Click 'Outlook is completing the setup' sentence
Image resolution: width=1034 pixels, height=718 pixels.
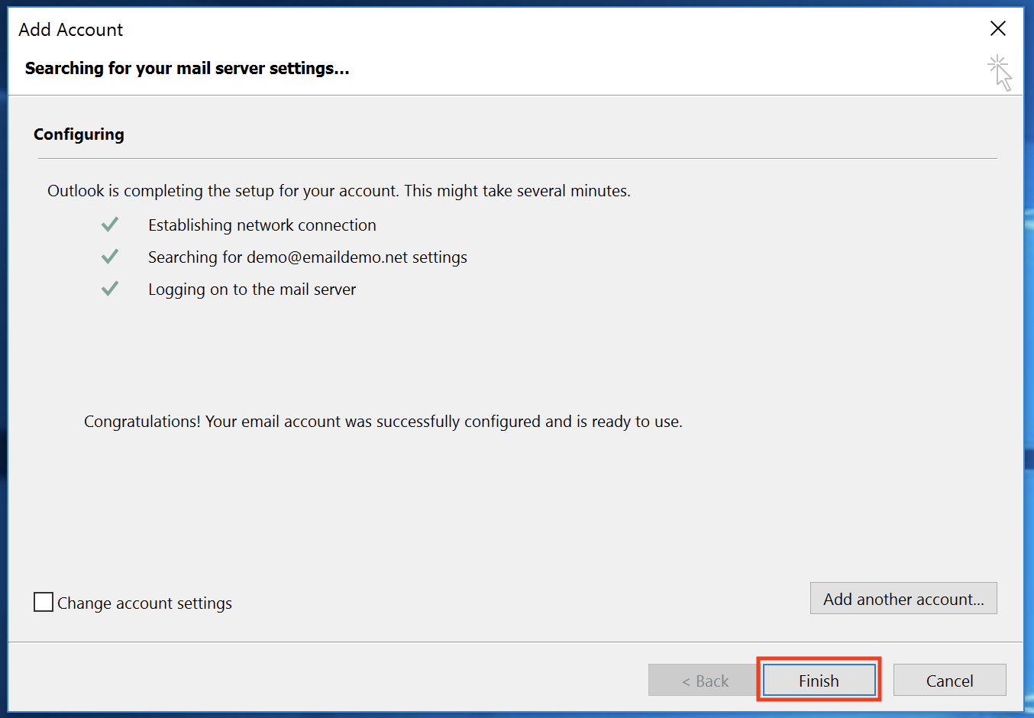click(x=339, y=191)
